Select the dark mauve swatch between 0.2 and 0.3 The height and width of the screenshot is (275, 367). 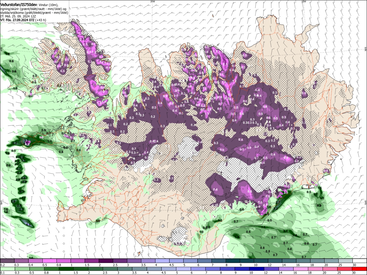tap(7, 261)
